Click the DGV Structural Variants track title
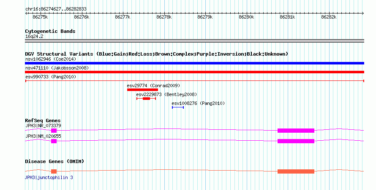This screenshot has height=190, width=376. pos(157,54)
